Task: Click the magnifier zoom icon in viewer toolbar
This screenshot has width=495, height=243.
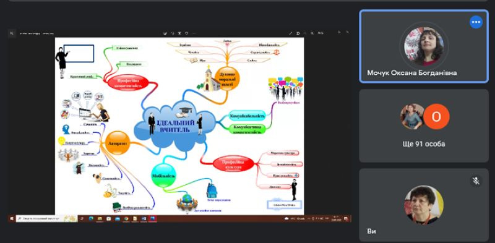Action: coord(312,33)
